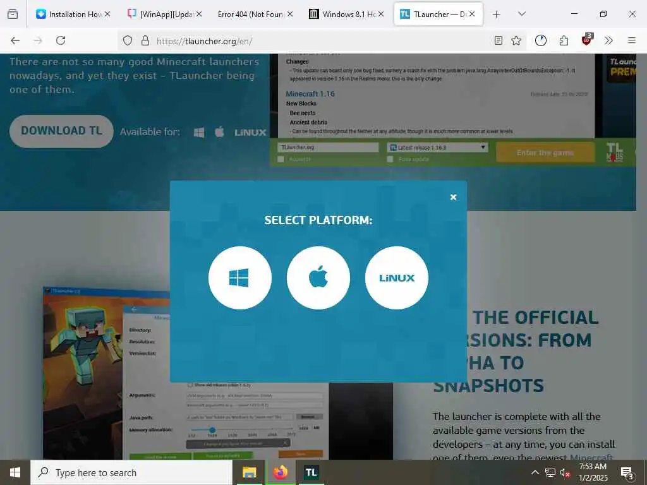
Task: Click the Firefox icon in the taskbar
Action: (x=280, y=472)
